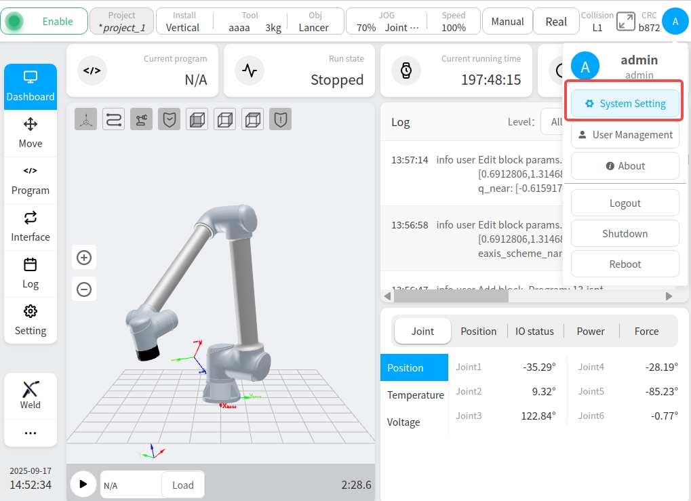Image resolution: width=691 pixels, height=501 pixels.
Task: Toggle coordinate axes display in 3D view
Action: click(x=85, y=119)
